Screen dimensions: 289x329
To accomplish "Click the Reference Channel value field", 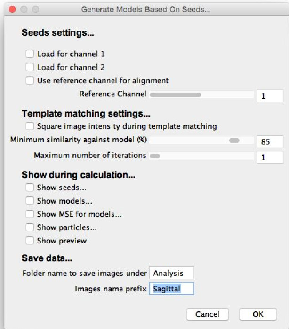I will (x=270, y=96).
